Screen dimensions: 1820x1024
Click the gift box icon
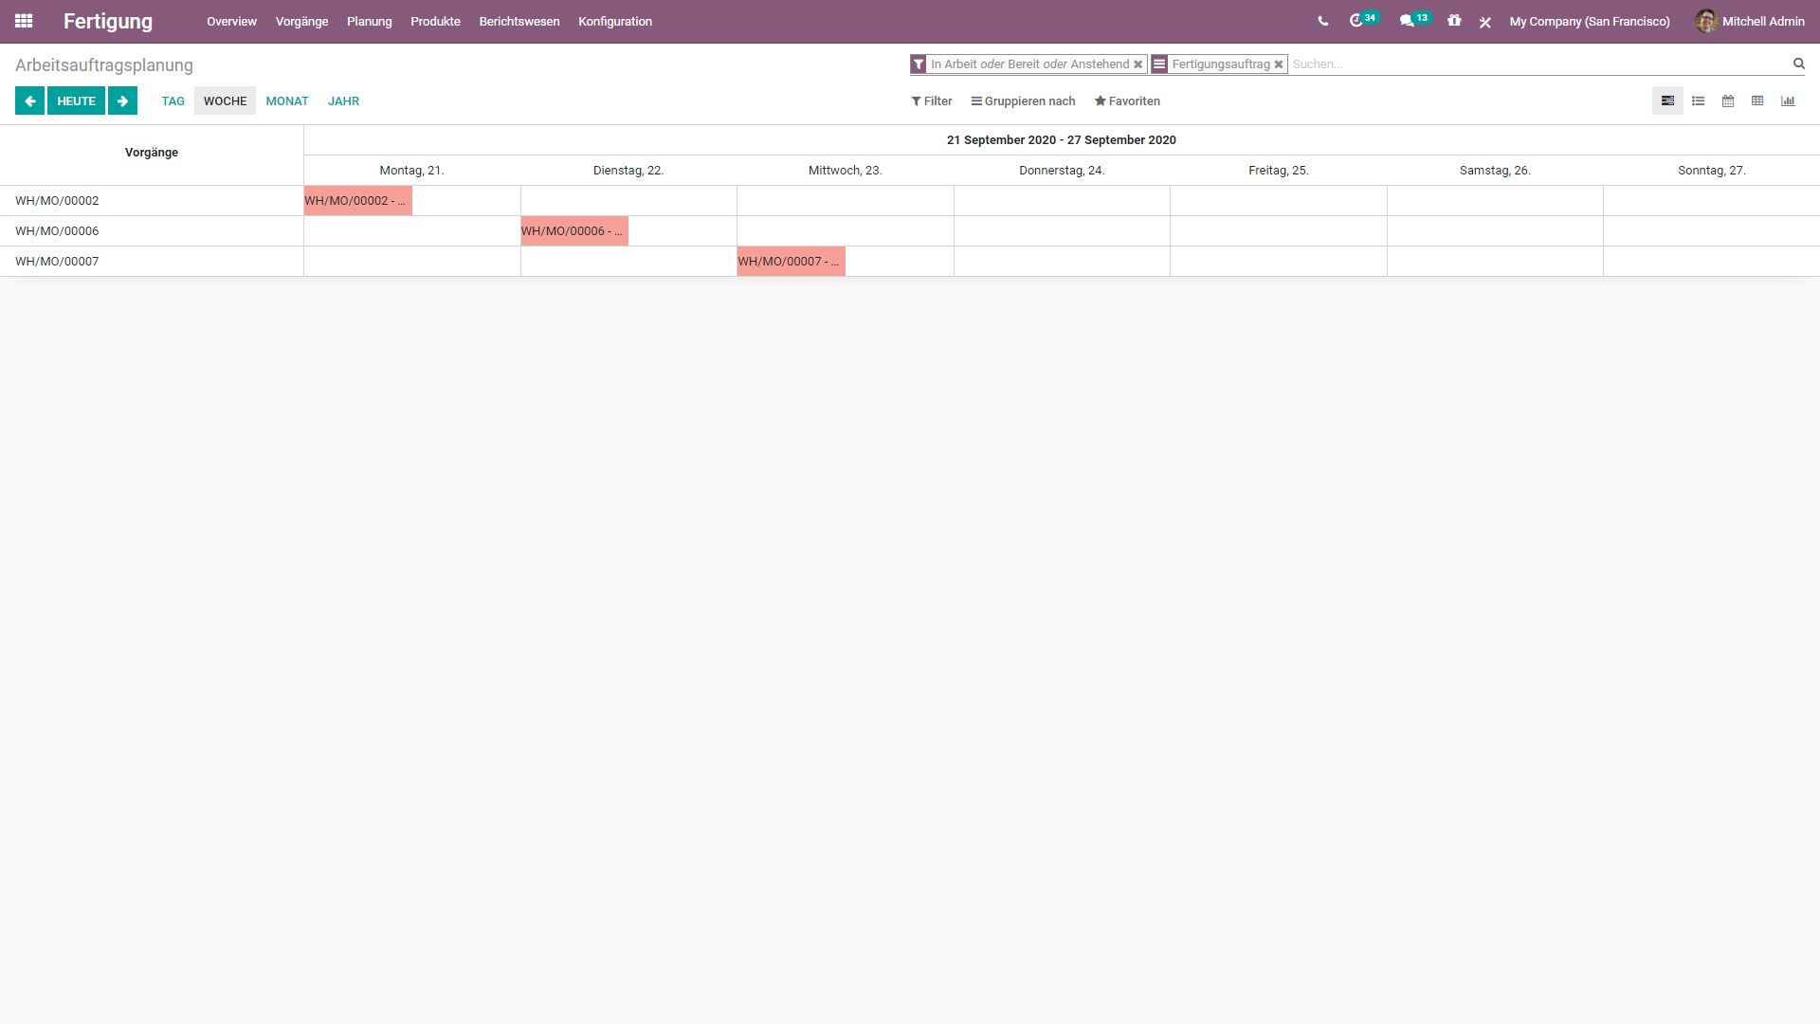tap(1454, 21)
